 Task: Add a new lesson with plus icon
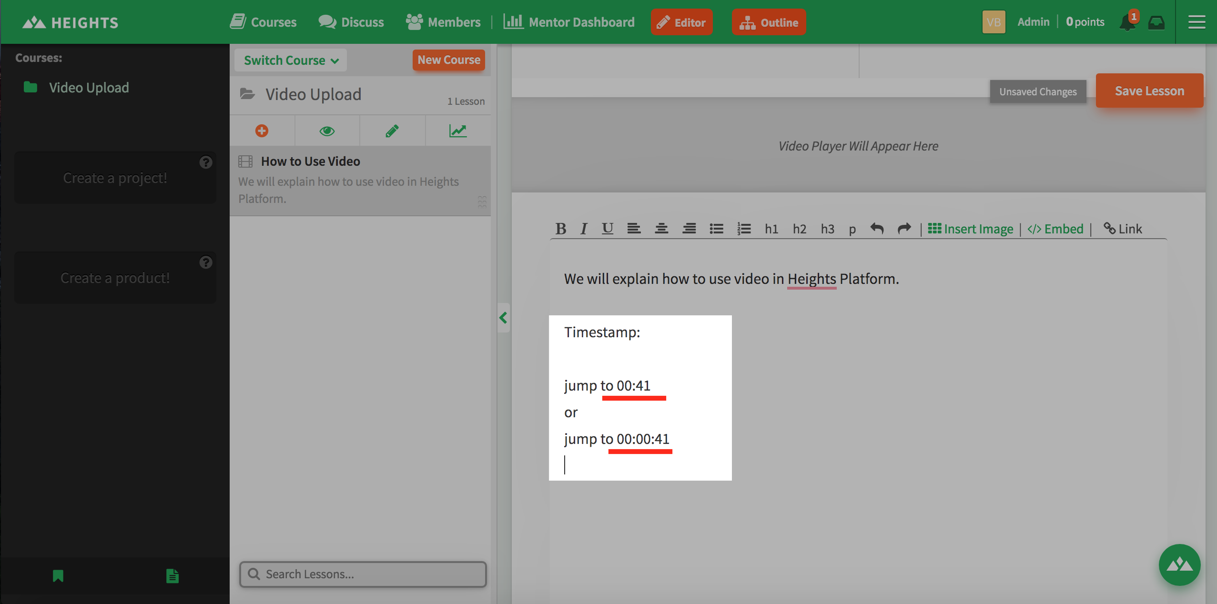pyautogui.click(x=262, y=131)
